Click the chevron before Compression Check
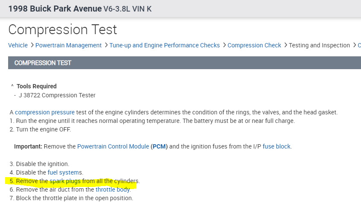This screenshot has width=361, height=204. (224, 45)
